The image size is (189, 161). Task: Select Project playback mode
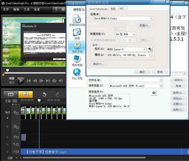(12, 78)
